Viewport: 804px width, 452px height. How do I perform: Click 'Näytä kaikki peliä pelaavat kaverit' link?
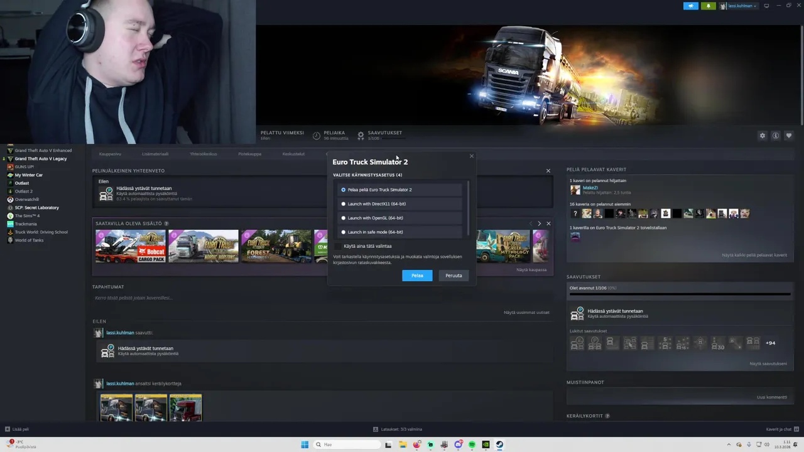754,256
